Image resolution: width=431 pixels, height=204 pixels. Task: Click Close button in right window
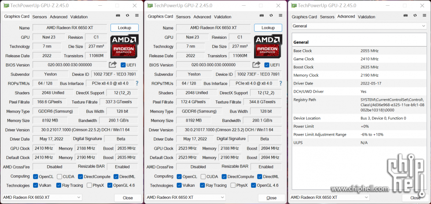tap(415, 198)
